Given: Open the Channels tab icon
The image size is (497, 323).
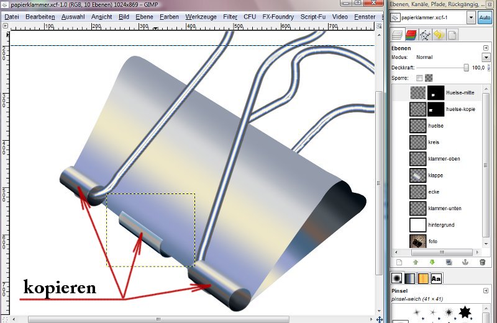Looking at the screenshot, I should pos(411,36).
